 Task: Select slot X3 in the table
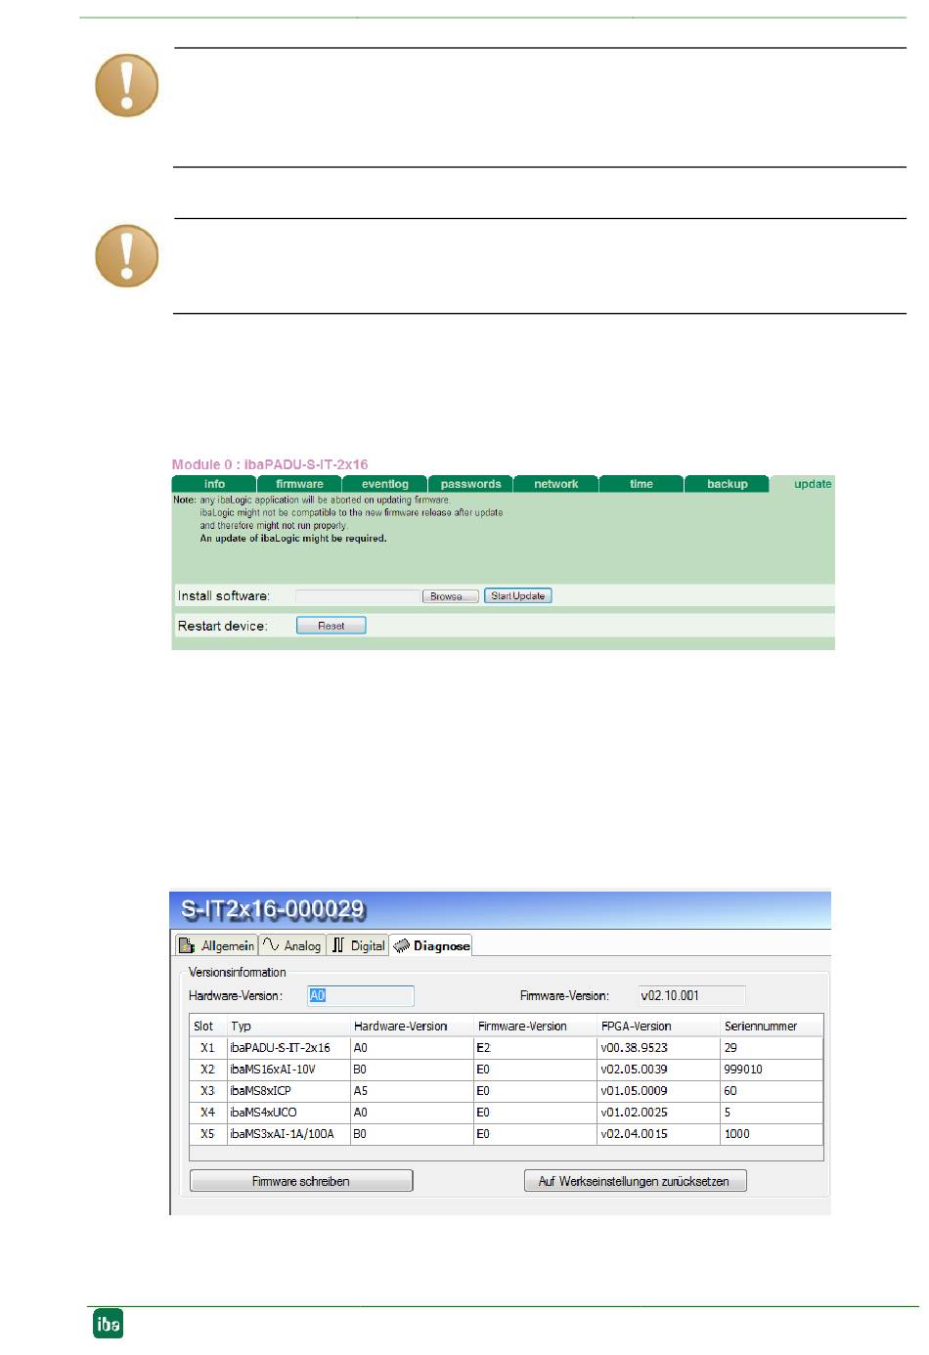pos(207,1090)
